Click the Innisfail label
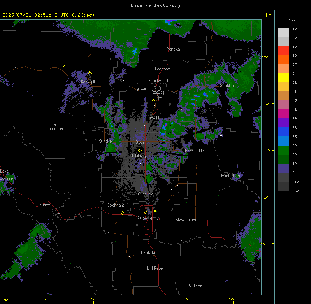Screen dimensions: 311x304 click(150, 118)
